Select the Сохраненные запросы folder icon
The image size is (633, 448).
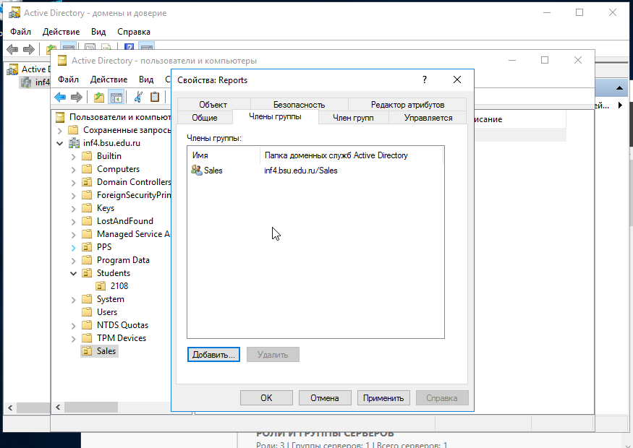click(x=73, y=130)
